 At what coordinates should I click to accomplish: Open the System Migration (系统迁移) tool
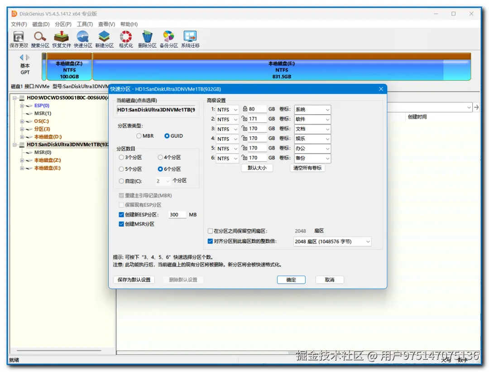[190, 39]
